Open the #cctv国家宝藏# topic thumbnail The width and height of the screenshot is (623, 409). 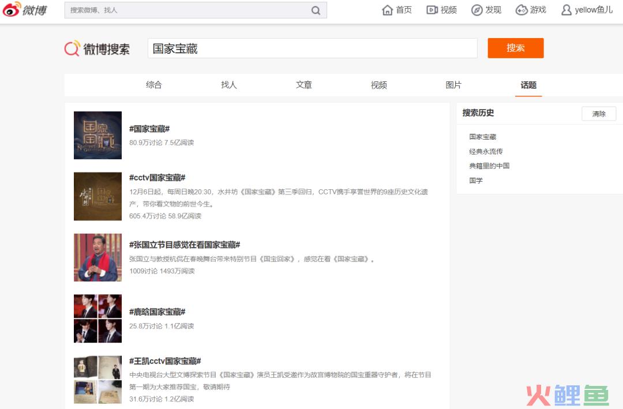coord(97,196)
